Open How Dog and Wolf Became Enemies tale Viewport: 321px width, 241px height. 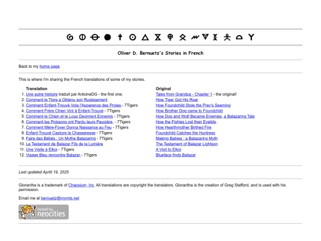coord(205,117)
